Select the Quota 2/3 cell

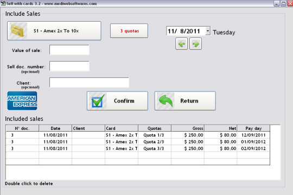(x=155, y=142)
